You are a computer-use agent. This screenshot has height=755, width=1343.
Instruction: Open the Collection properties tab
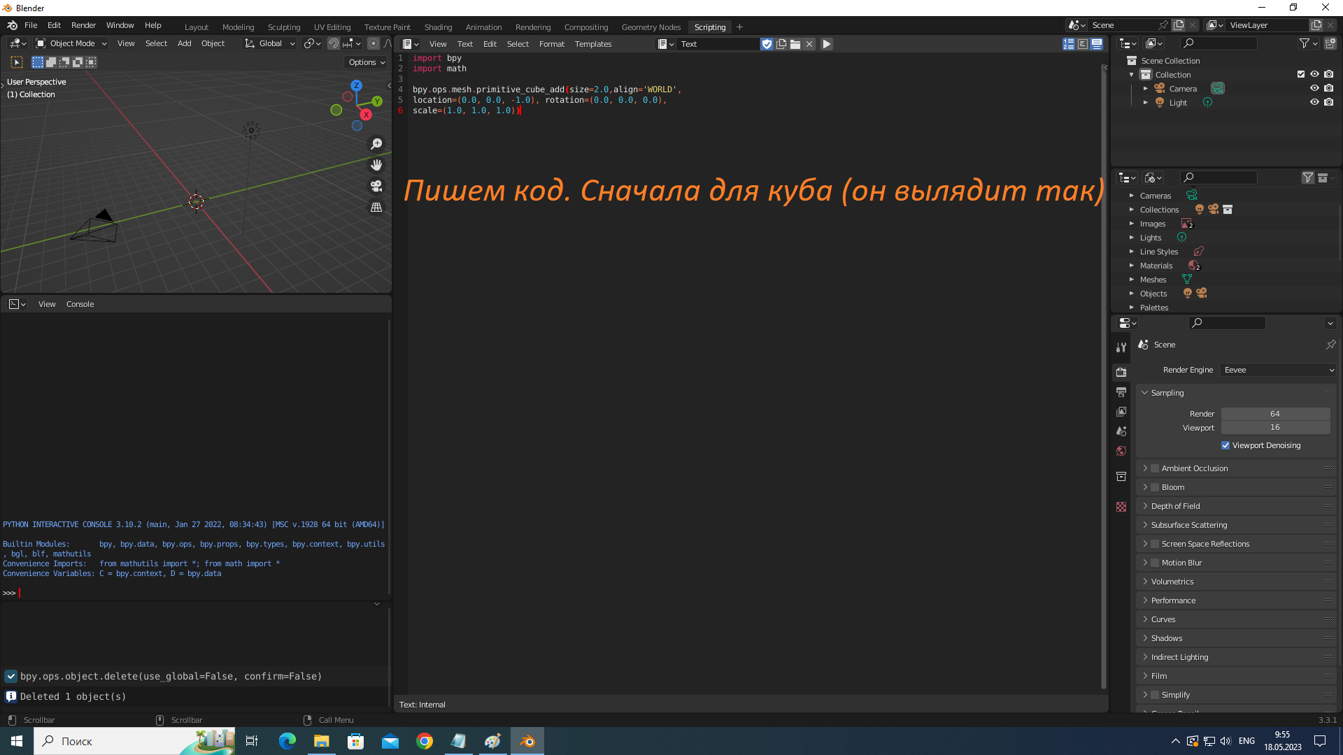tap(1121, 477)
